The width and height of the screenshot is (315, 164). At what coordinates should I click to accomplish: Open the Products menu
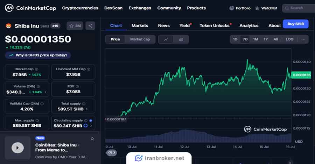point(196,8)
